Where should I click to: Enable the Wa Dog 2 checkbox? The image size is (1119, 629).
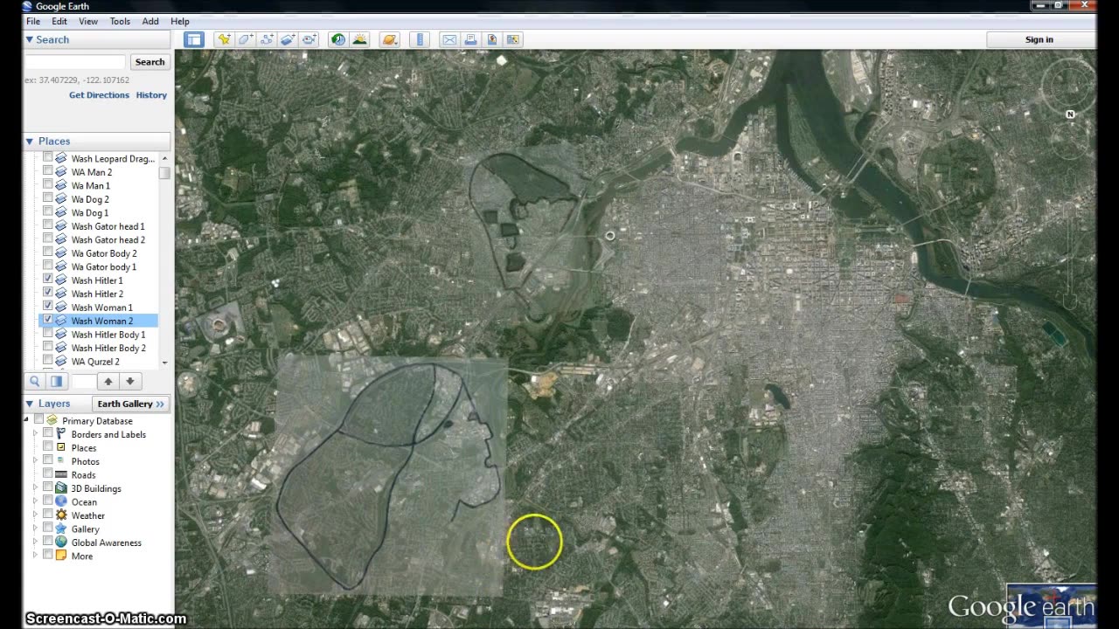pos(48,198)
